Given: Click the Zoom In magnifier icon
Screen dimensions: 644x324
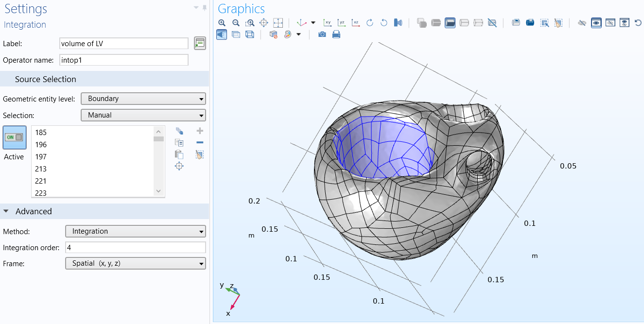Looking at the screenshot, I should tap(222, 23).
